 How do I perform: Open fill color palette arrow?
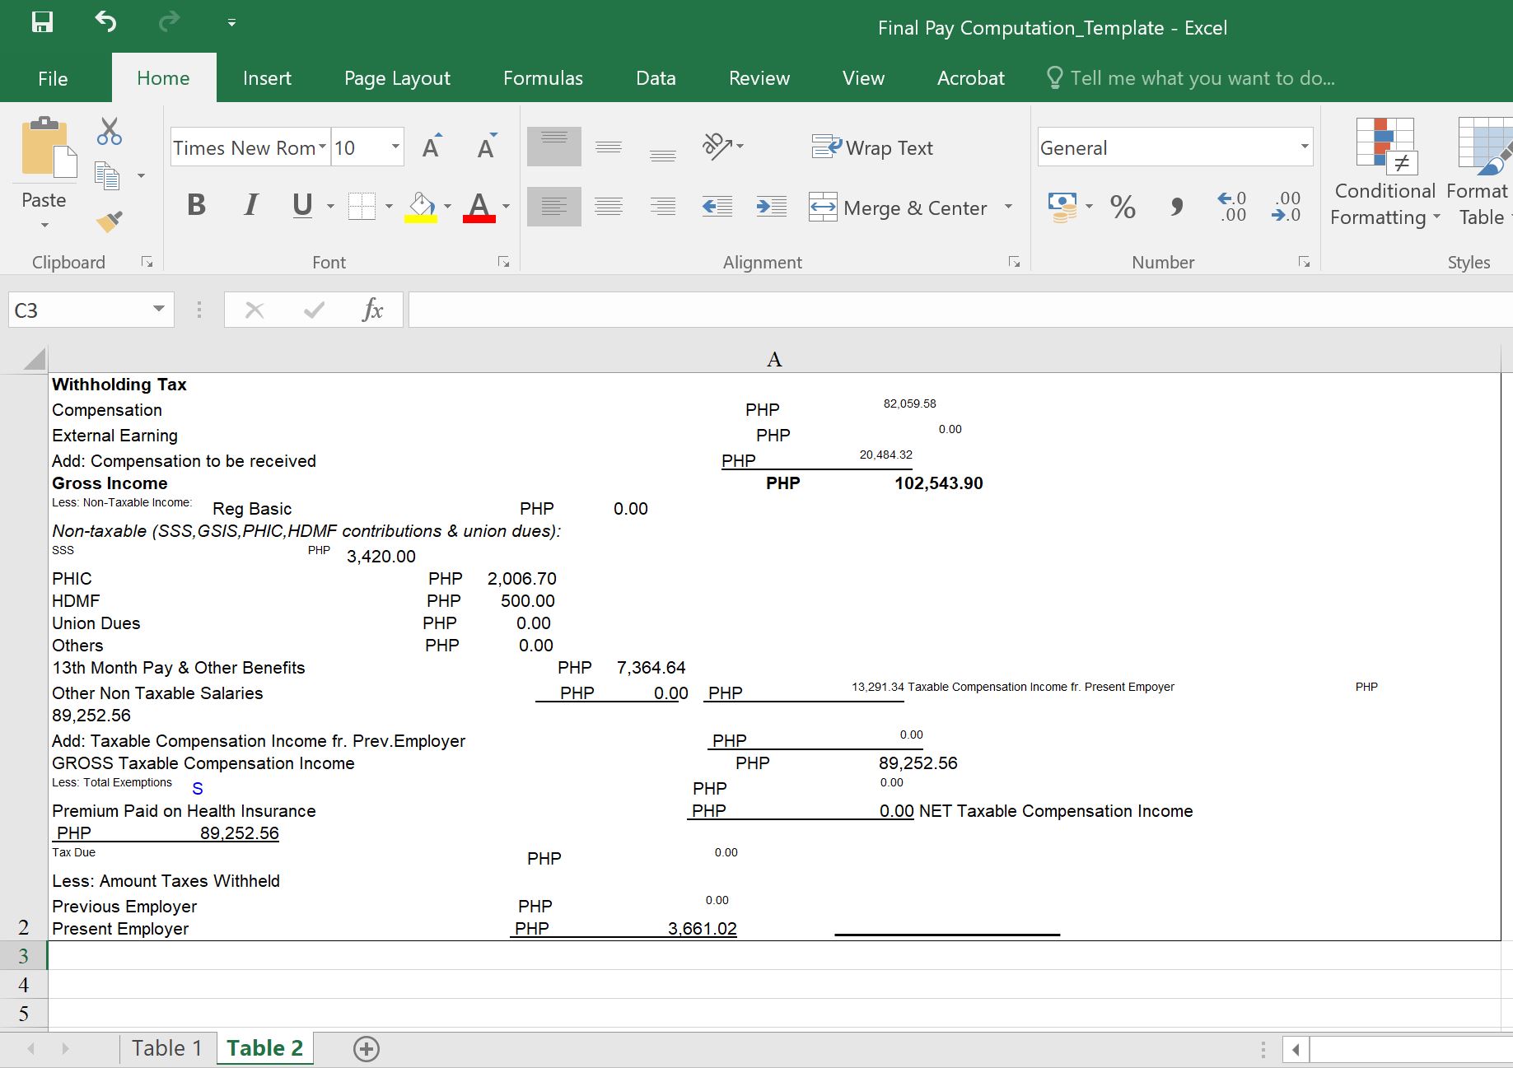pyautogui.click(x=447, y=206)
